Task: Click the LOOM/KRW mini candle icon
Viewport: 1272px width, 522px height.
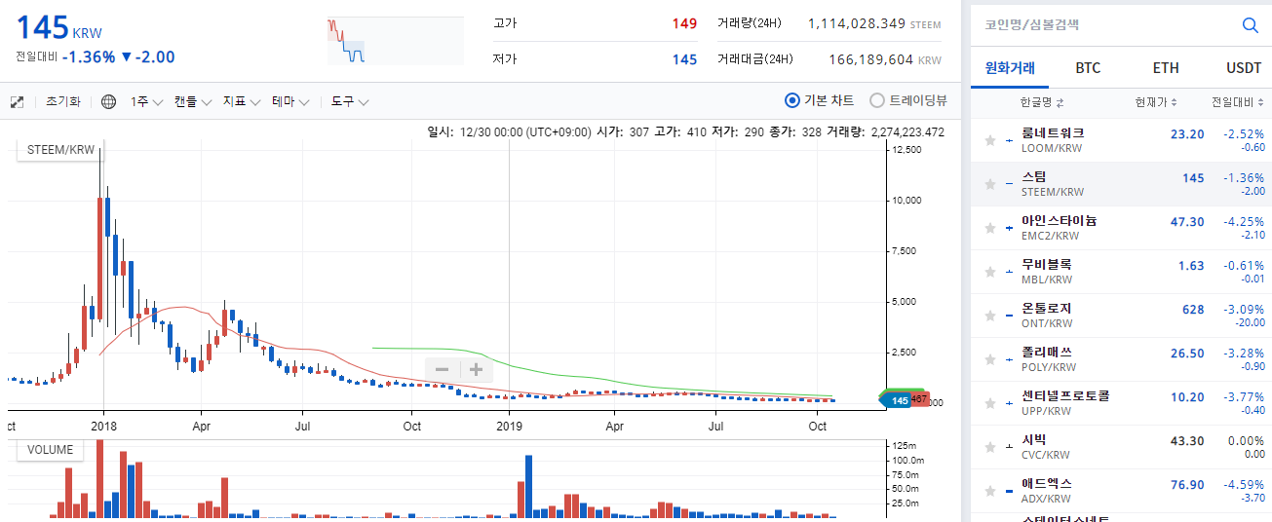Action: (1010, 140)
